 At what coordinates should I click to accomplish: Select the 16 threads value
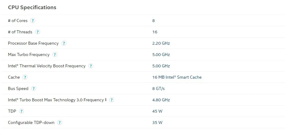click(x=155, y=32)
